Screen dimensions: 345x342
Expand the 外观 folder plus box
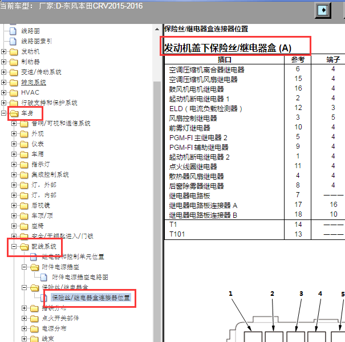tap(14, 134)
